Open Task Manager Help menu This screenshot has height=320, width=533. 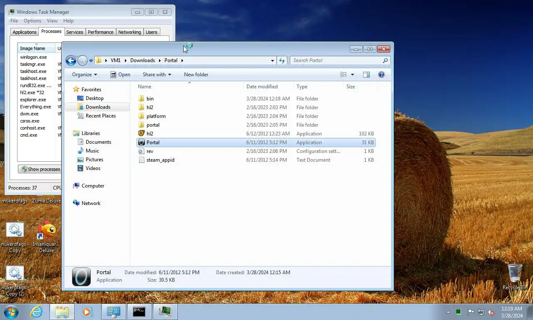pyautogui.click(x=68, y=21)
